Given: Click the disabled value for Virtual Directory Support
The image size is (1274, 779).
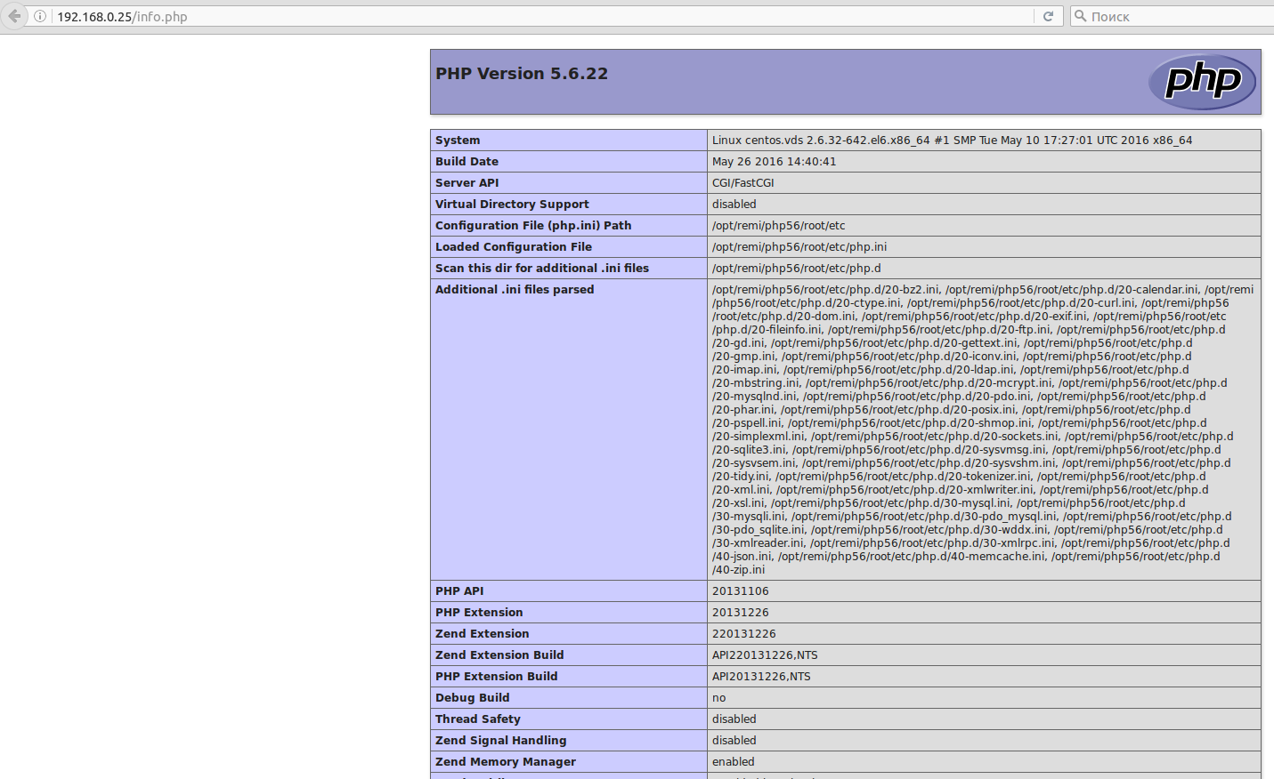Looking at the screenshot, I should click(x=734, y=205).
